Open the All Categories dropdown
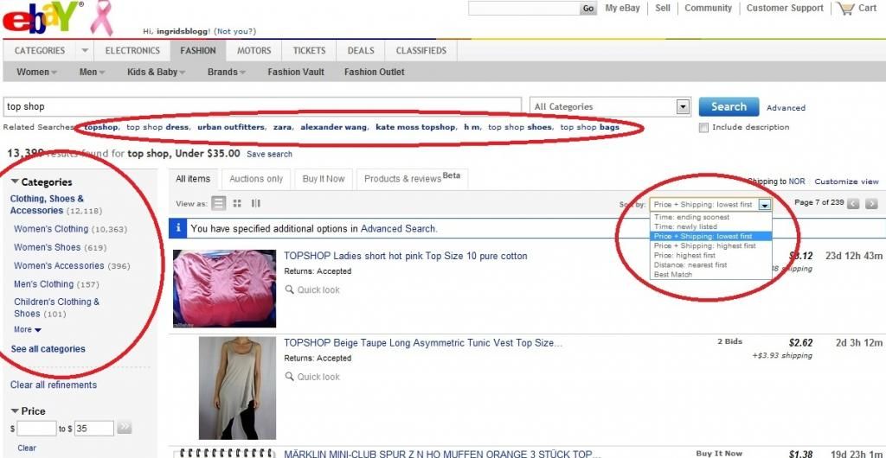The width and height of the screenshot is (886, 458). tap(610, 106)
